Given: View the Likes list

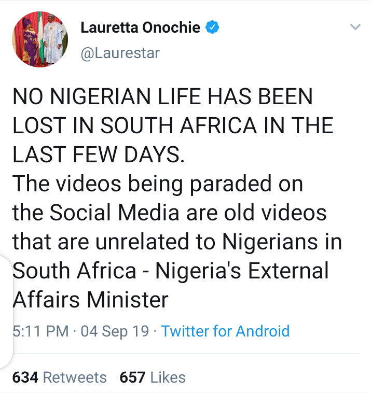Looking at the screenshot, I should tap(168, 377).
